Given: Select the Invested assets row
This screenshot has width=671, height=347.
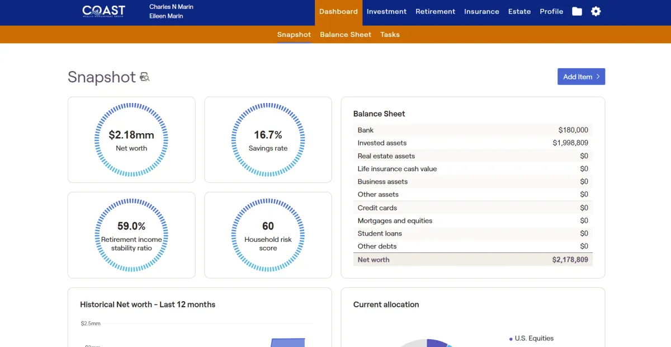Looking at the screenshot, I should [x=472, y=143].
